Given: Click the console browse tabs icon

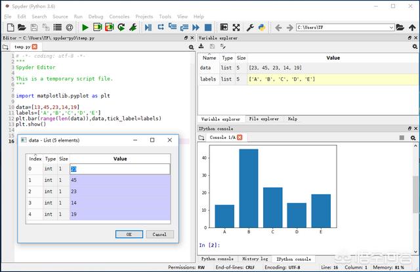Looking at the screenshot, I should click(201, 138).
